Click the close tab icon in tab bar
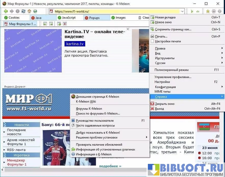Image resolution: width=225 pixels, height=177 pixels. (64, 24)
